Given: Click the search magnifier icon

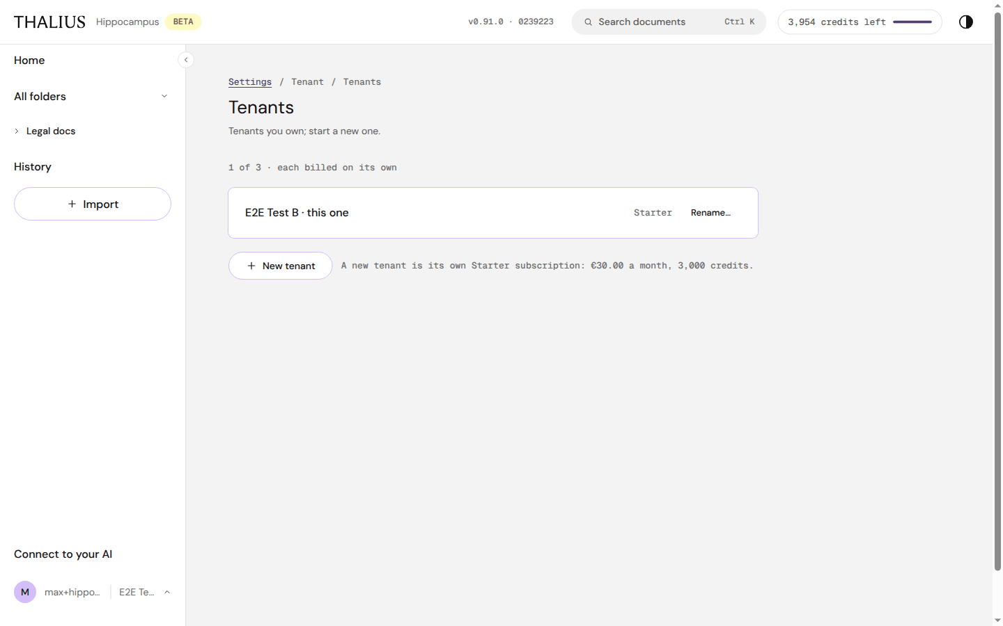Looking at the screenshot, I should pos(588,22).
